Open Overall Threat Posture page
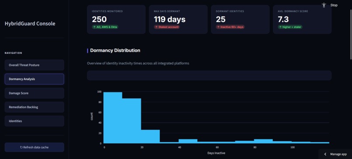The width and height of the screenshot is (352, 159). click(35, 65)
